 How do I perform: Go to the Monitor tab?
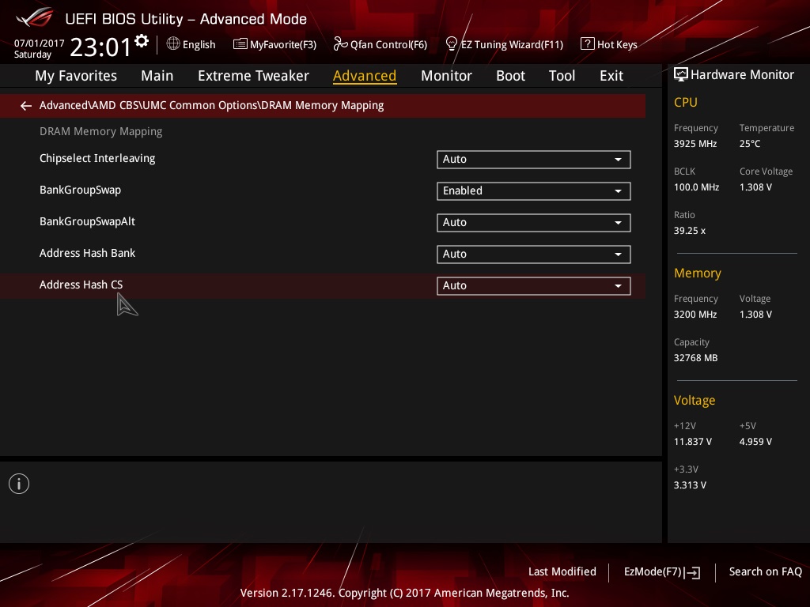coord(446,76)
